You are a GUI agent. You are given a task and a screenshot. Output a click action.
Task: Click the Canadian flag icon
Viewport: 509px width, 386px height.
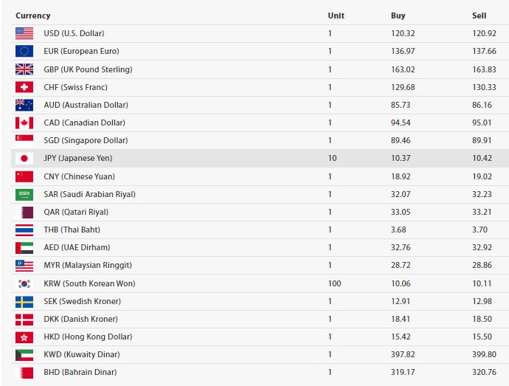(24, 123)
